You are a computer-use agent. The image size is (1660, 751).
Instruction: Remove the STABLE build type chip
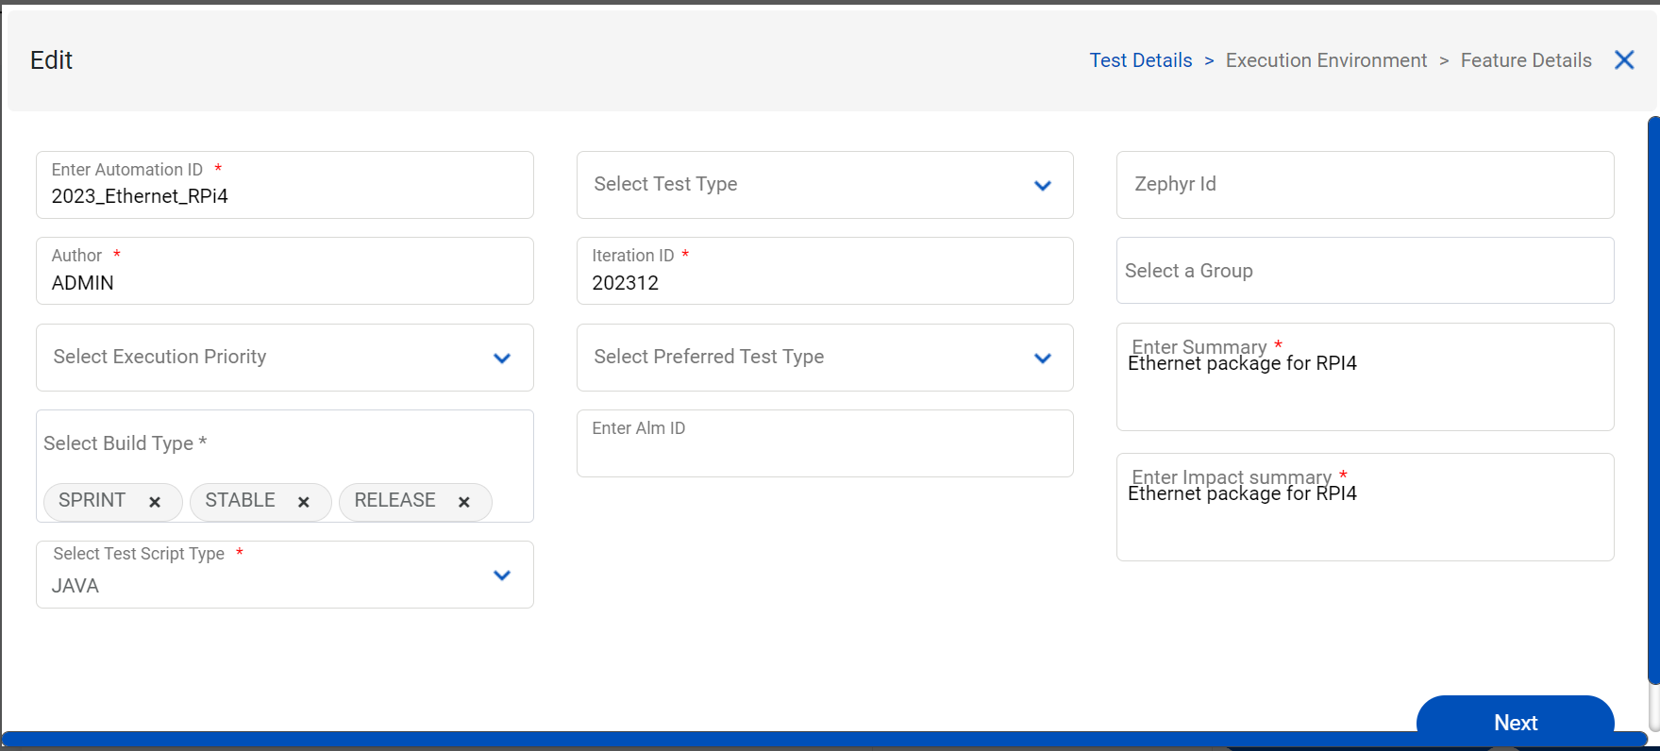point(303,502)
